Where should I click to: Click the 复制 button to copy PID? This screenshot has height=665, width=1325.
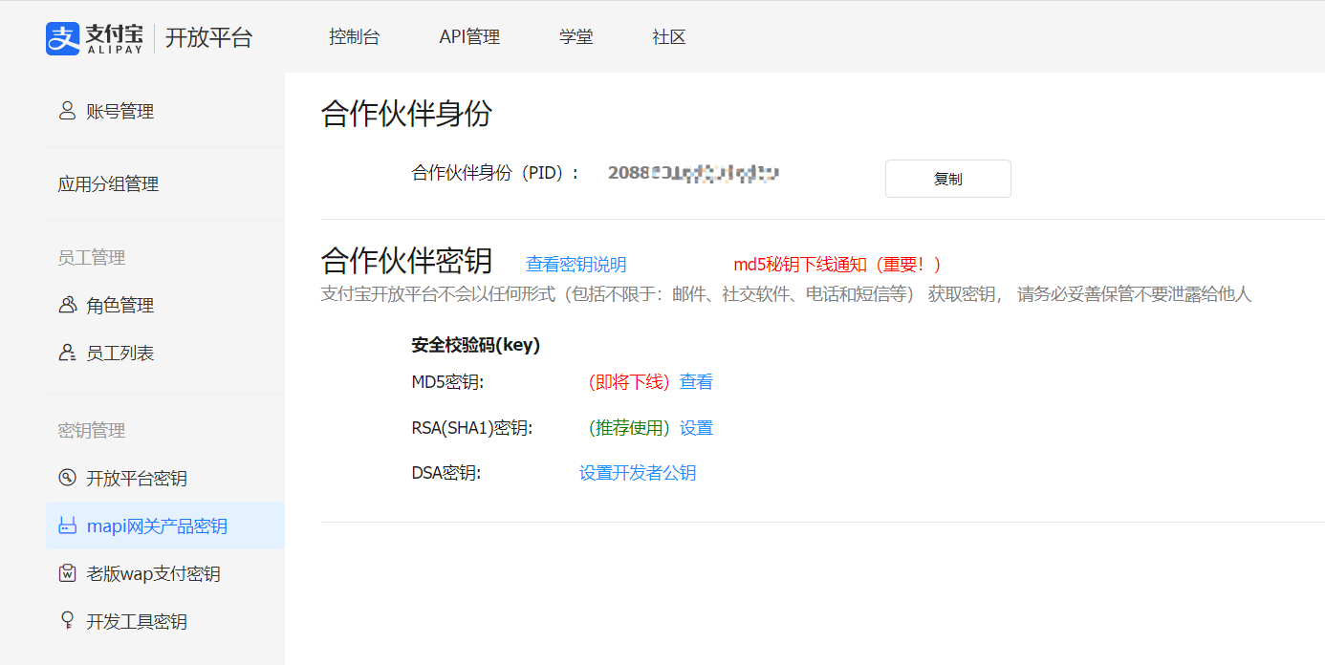pyautogui.click(x=947, y=179)
